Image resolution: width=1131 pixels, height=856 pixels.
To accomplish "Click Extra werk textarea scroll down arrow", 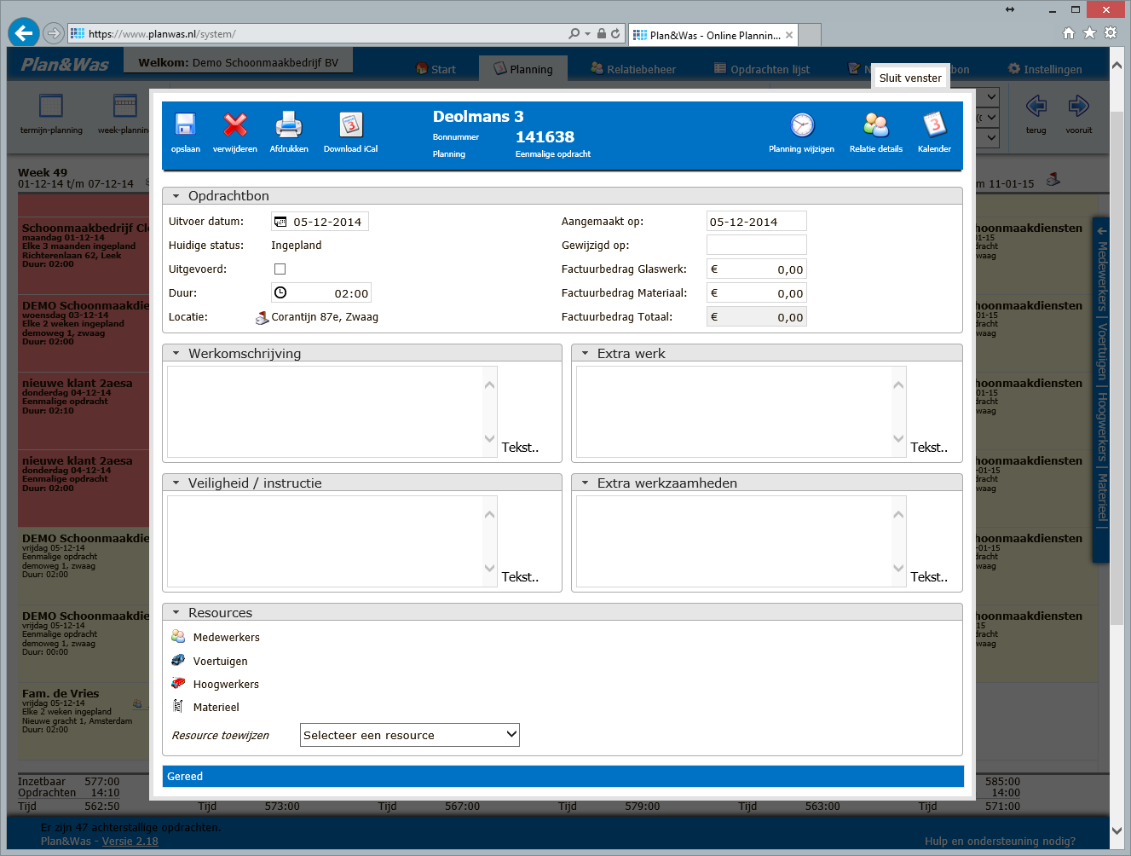I will (x=898, y=439).
